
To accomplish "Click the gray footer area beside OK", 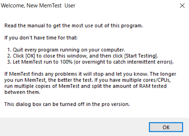I will (75, 127).
